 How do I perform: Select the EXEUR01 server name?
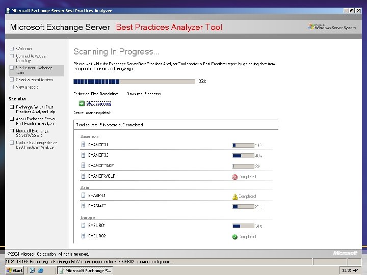click(96, 226)
